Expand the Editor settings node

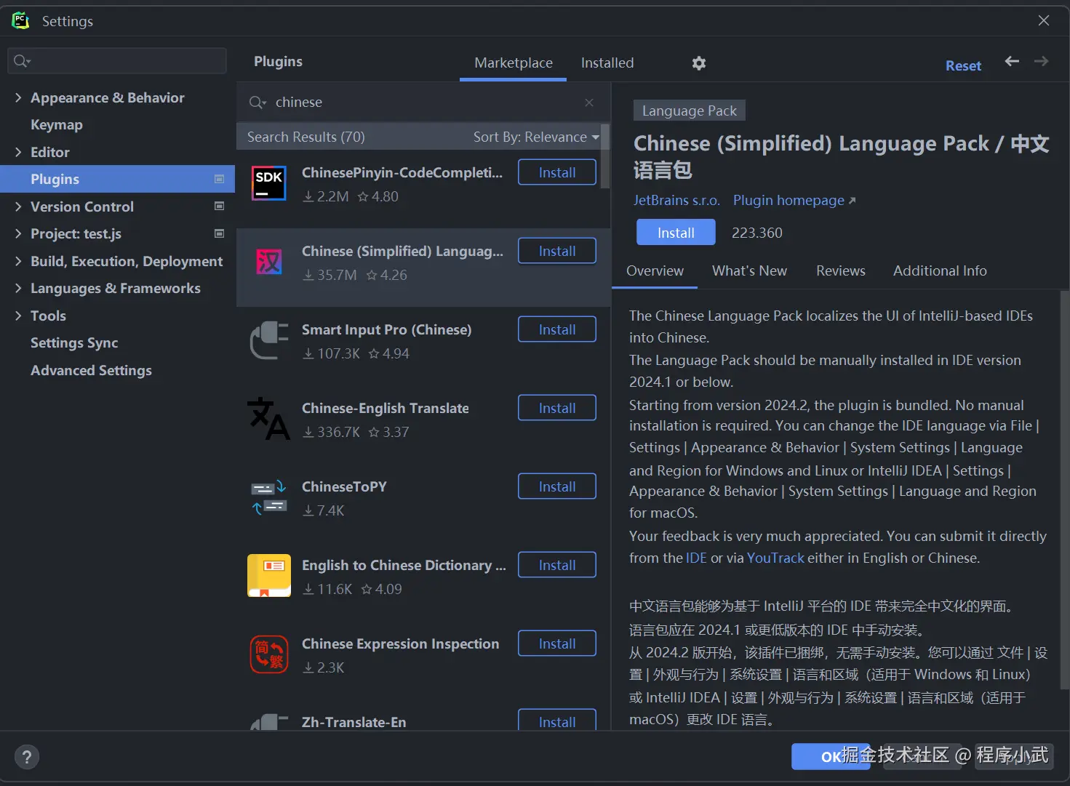coord(18,152)
